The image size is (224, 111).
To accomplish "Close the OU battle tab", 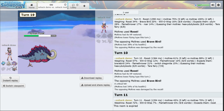I will [x=65, y=5].
